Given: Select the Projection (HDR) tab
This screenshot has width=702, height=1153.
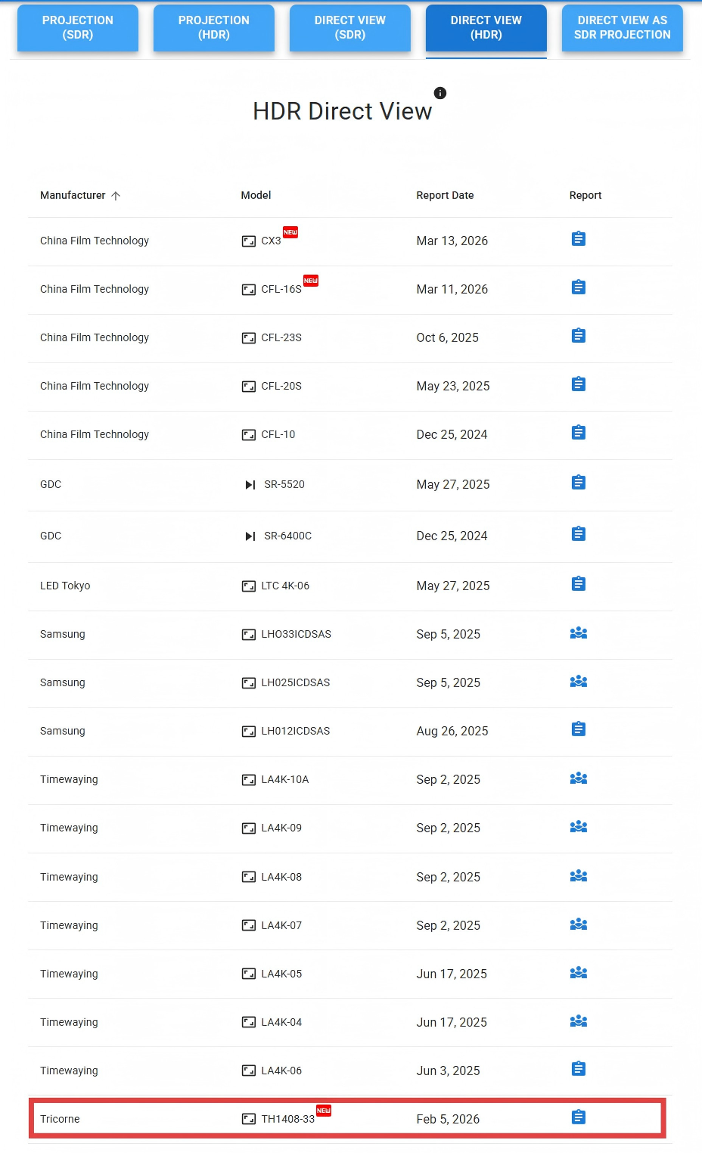Looking at the screenshot, I should tap(214, 28).
